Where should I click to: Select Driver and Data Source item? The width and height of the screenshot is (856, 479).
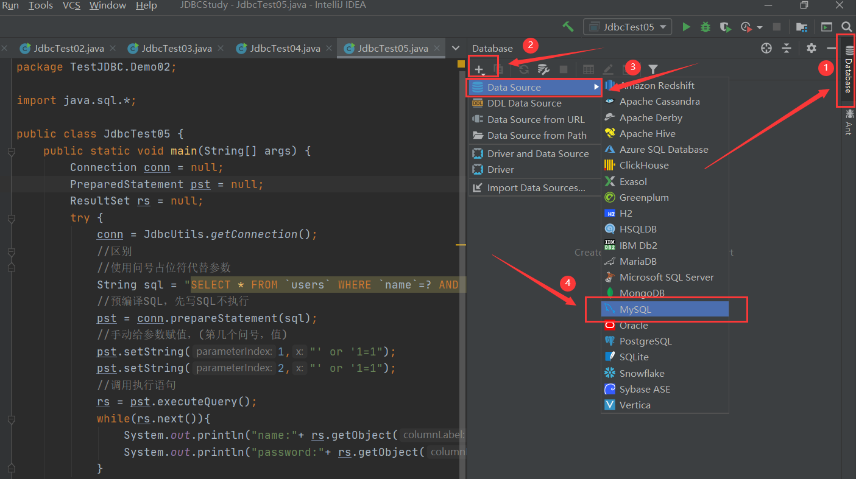pos(534,153)
